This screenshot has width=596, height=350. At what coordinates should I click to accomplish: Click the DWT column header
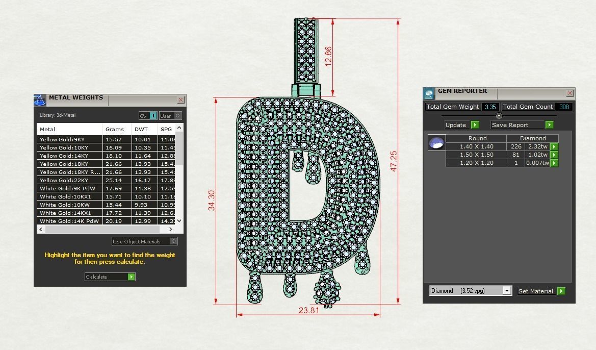[x=144, y=130]
